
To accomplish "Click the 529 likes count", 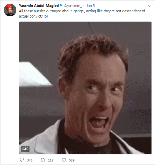I will (x=72, y=160).
